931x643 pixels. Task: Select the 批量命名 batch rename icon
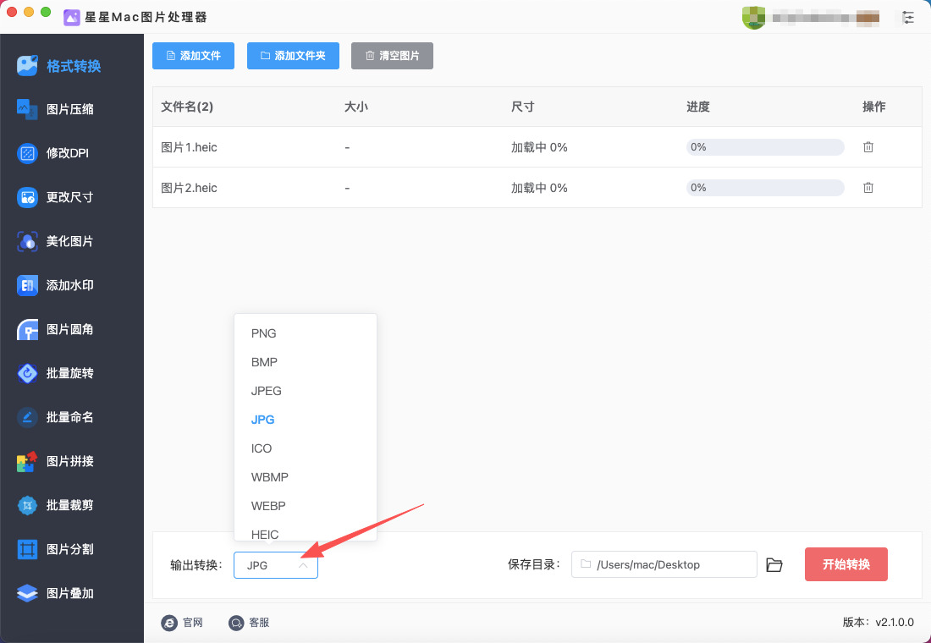(x=27, y=417)
